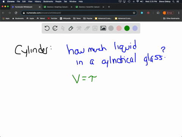Close the Numerade Whiteboard tab
Viewport: 182px width, 137px height.
coord(40,7)
